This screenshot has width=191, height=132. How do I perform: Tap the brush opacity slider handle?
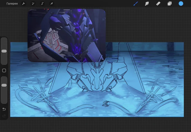coord(4,85)
